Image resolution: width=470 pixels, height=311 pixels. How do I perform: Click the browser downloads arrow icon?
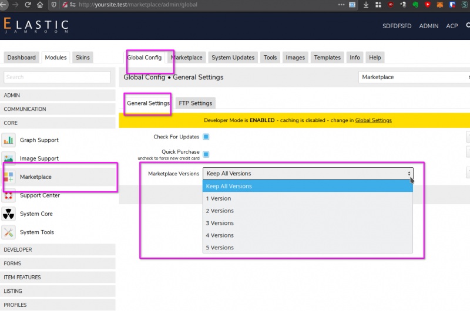366,5
